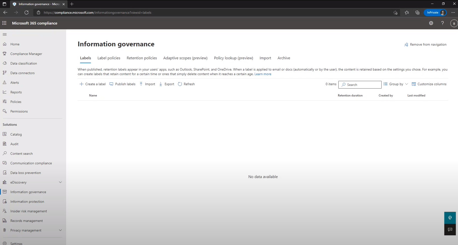Open the Archive tab

point(284,58)
